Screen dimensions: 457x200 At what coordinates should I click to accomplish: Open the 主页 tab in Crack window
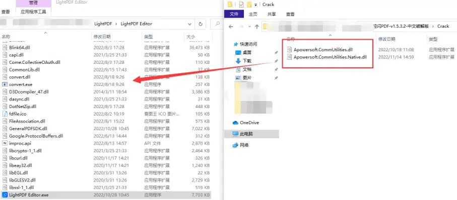(x=253, y=14)
